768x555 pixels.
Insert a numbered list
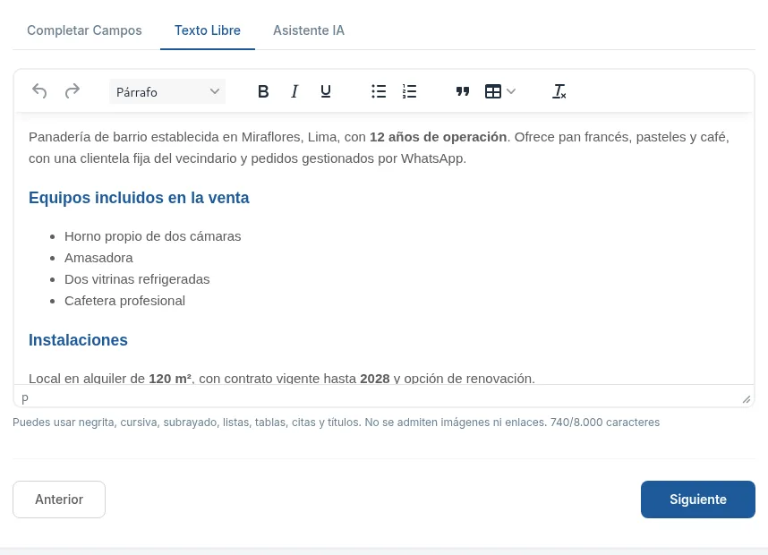[409, 91]
